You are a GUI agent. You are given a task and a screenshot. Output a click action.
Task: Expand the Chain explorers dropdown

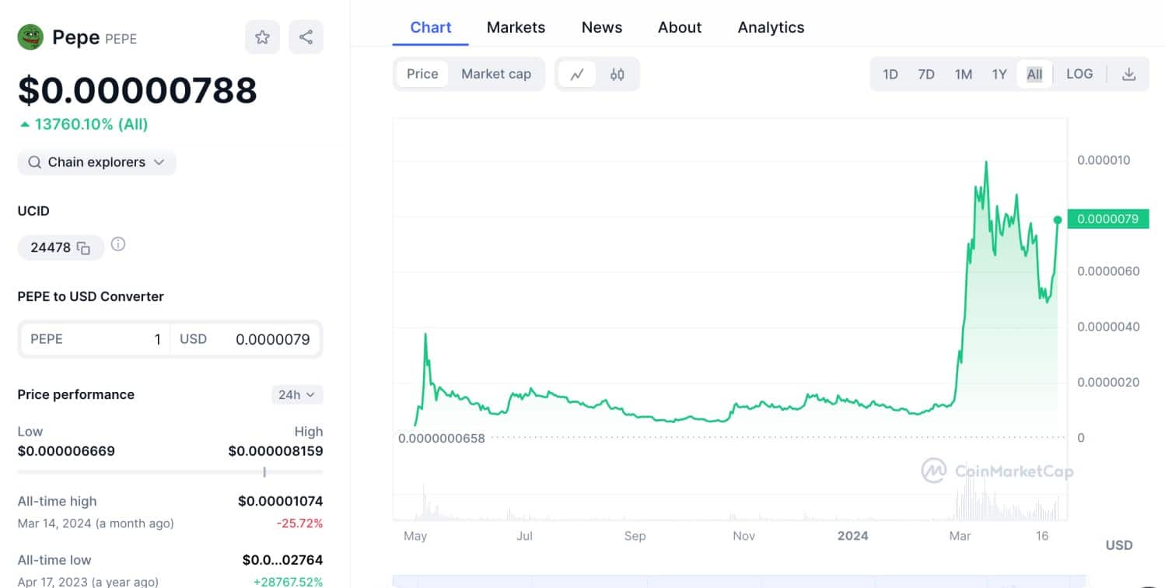[96, 163]
